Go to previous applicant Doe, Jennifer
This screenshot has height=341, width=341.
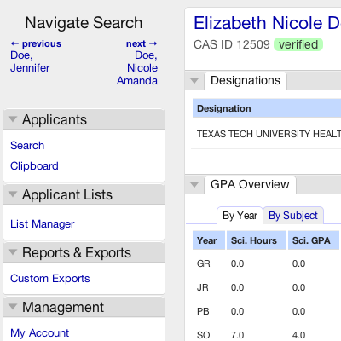click(36, 56)
